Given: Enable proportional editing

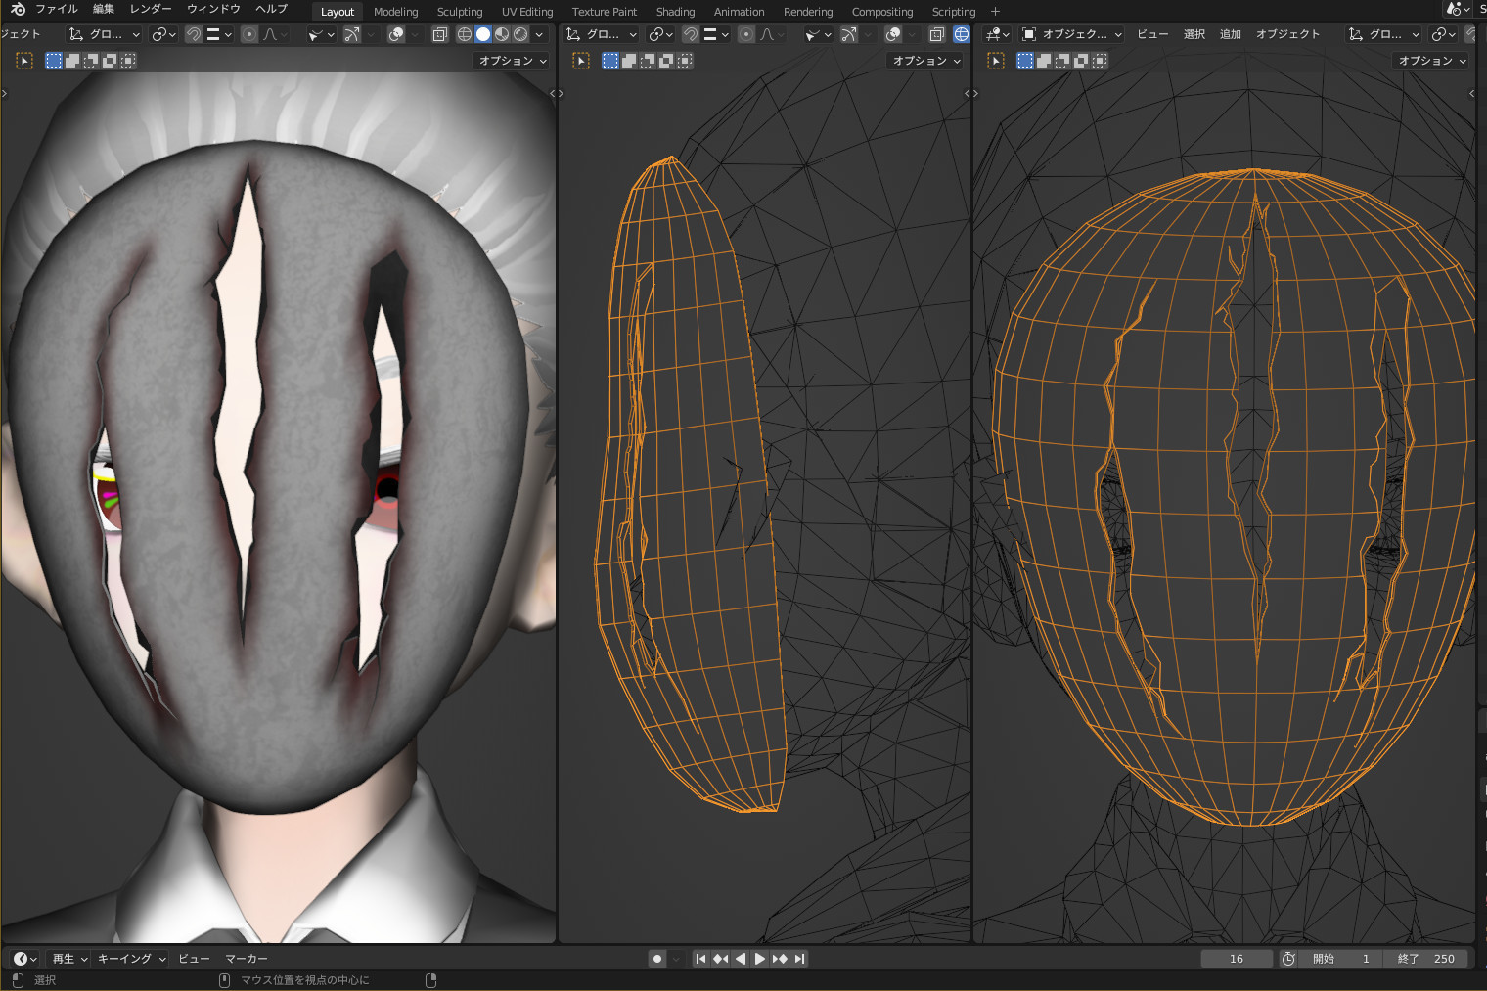Looking at the screenshot, I should coord(250,34).
